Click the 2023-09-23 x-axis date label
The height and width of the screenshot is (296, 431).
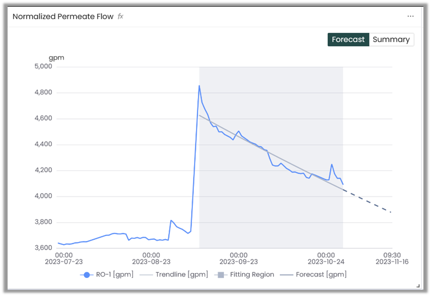pyautogui.click(x=239, y=261)
